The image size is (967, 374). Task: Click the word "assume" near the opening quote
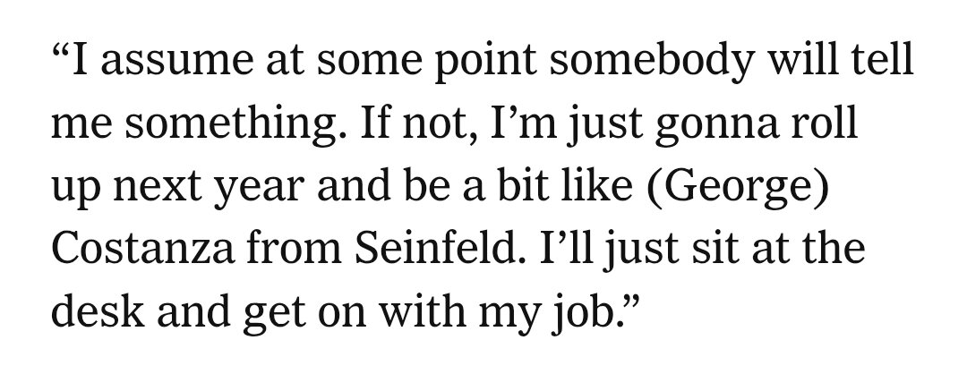pos(177,64)
